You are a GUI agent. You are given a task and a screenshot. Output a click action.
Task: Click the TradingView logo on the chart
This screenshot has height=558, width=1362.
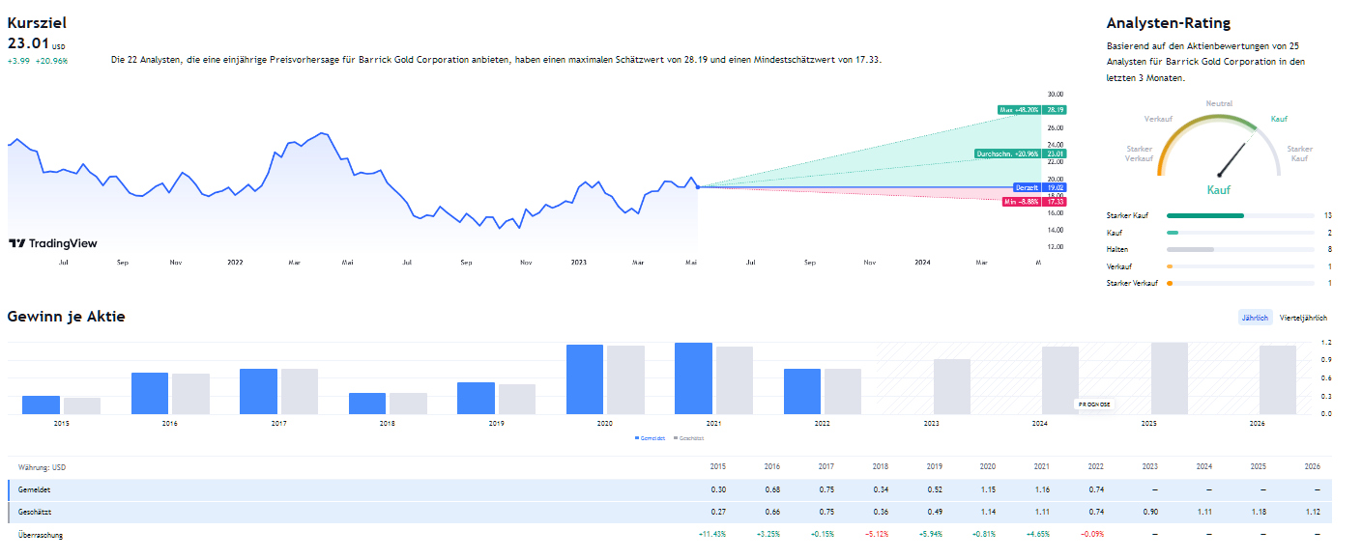pos(53,244)
